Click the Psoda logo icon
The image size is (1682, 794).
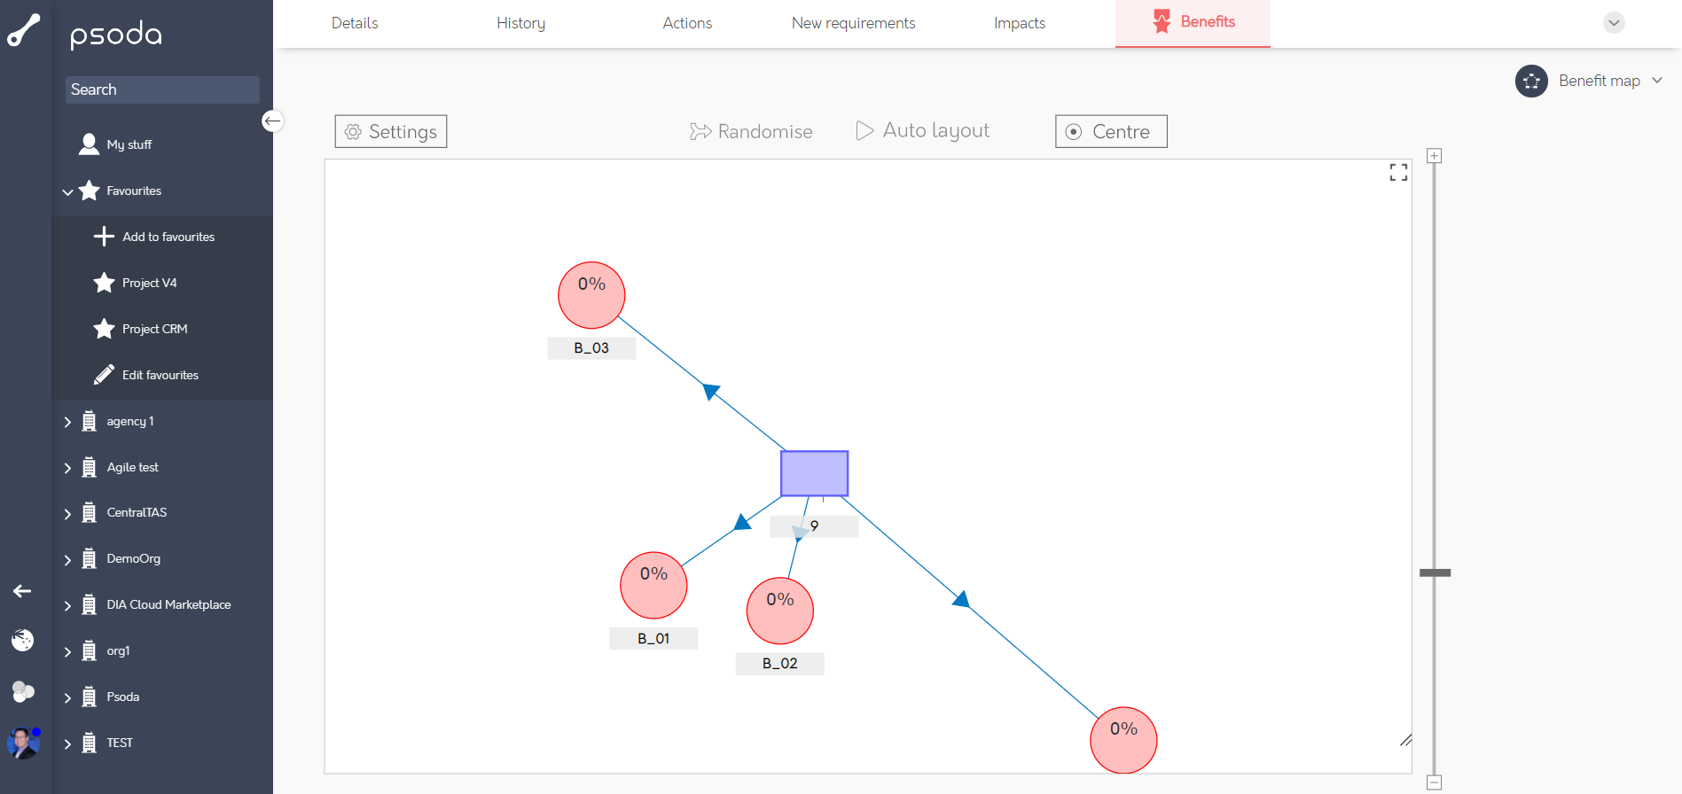24,30
